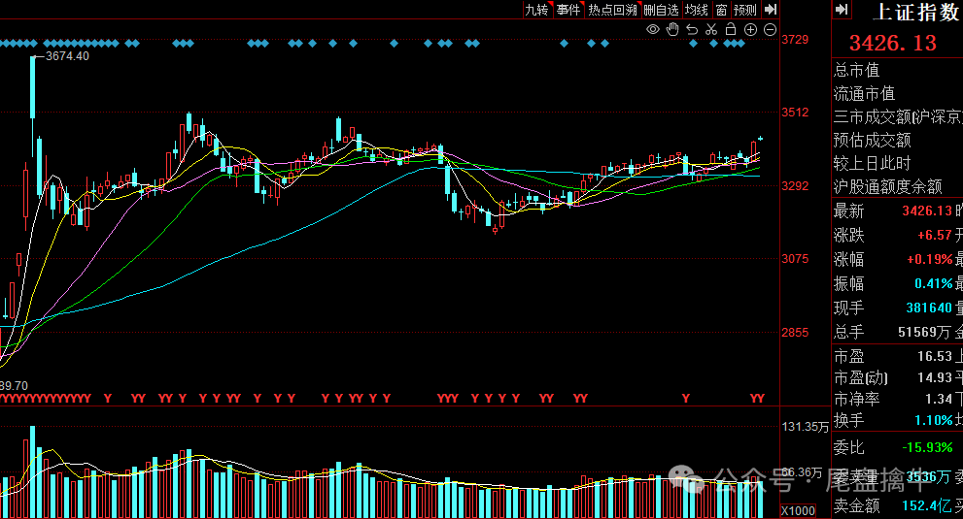
Task: Click the 0.41% amplitude value
Action: tap(934, 283)
